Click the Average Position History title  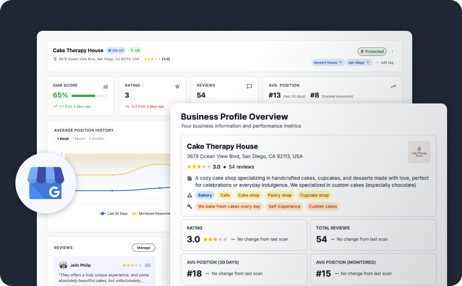point(84,130)
